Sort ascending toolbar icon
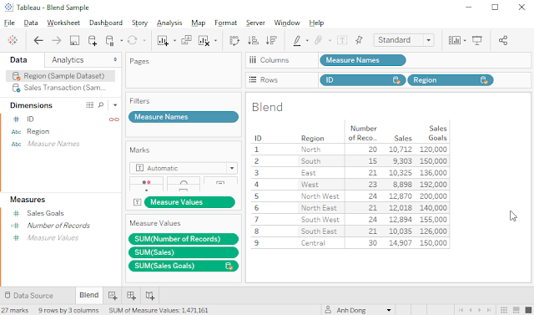This screenshot has height=315, width=534. coord(253,40)
